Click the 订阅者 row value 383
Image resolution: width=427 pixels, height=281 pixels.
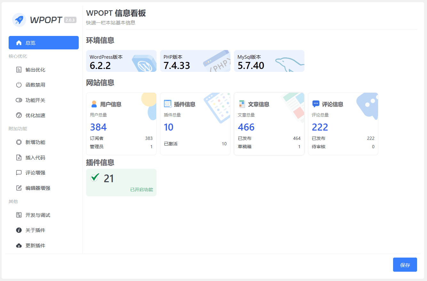point(149,138)
